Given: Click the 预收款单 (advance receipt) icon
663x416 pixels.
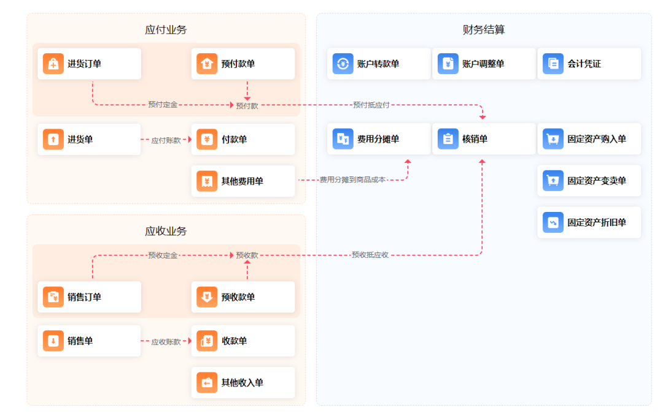Looking at the screenshot, I should [207, 297].
